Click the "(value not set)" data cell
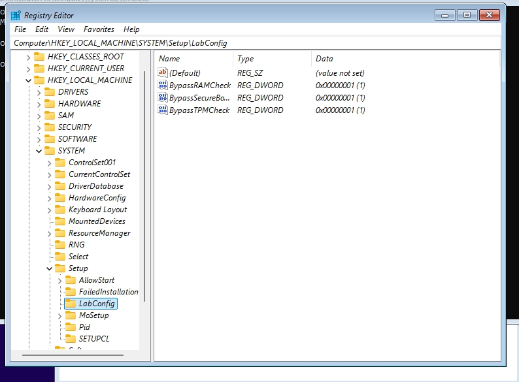 pyautogui.click(x=340, y=73)
